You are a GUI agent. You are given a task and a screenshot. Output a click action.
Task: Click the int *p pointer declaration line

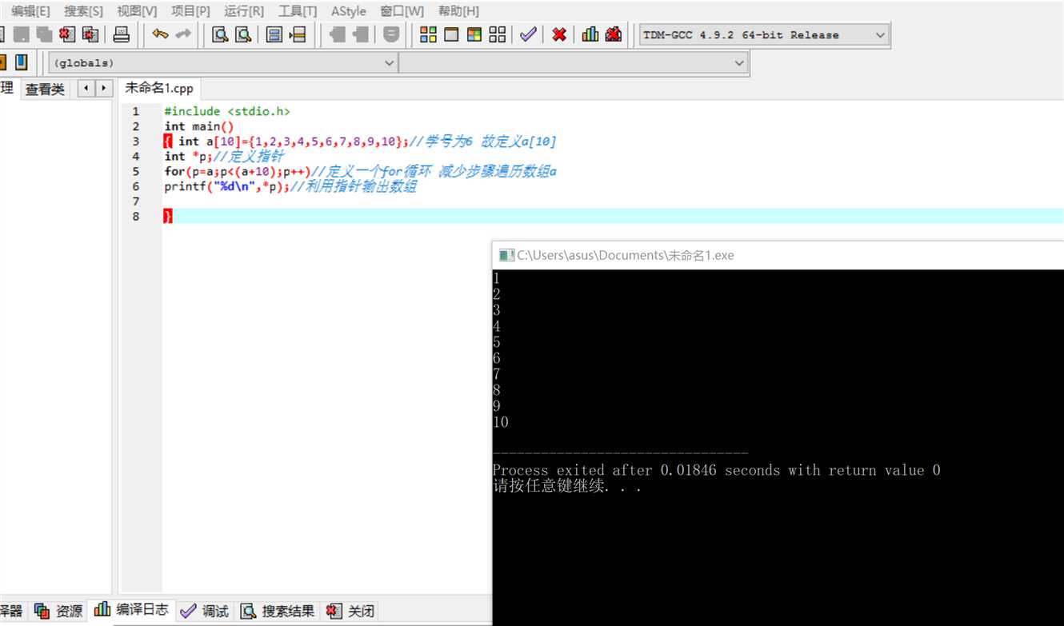[224, 157]
